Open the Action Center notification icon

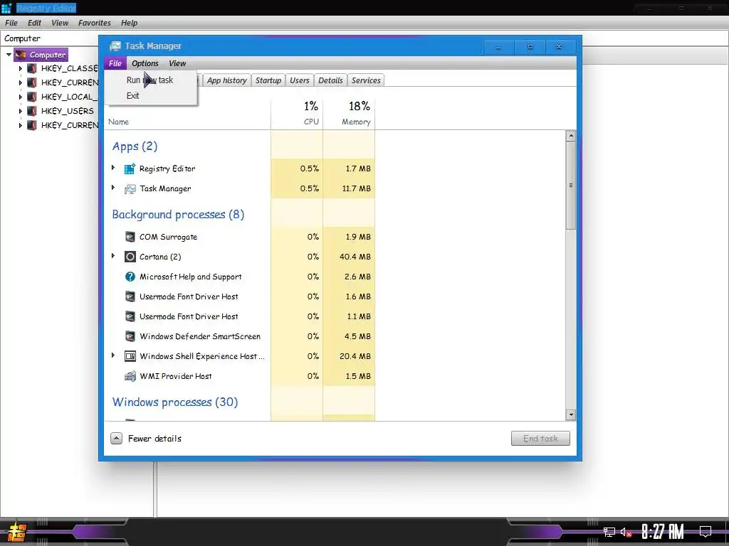(x=706, y=531)
